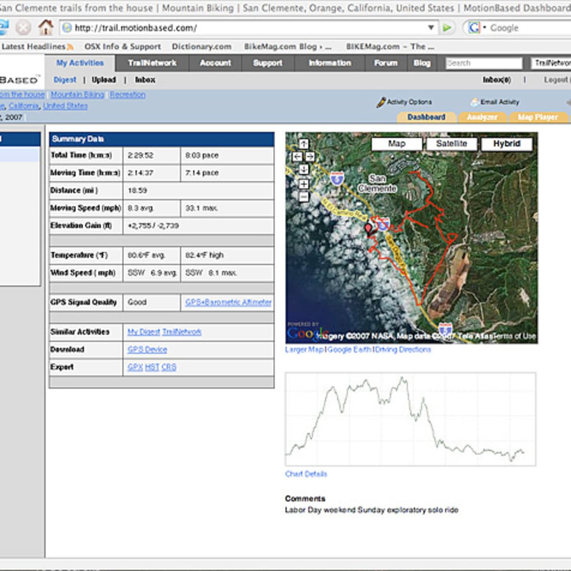Open Activity Options pencil icon

(x=381, y=102)
